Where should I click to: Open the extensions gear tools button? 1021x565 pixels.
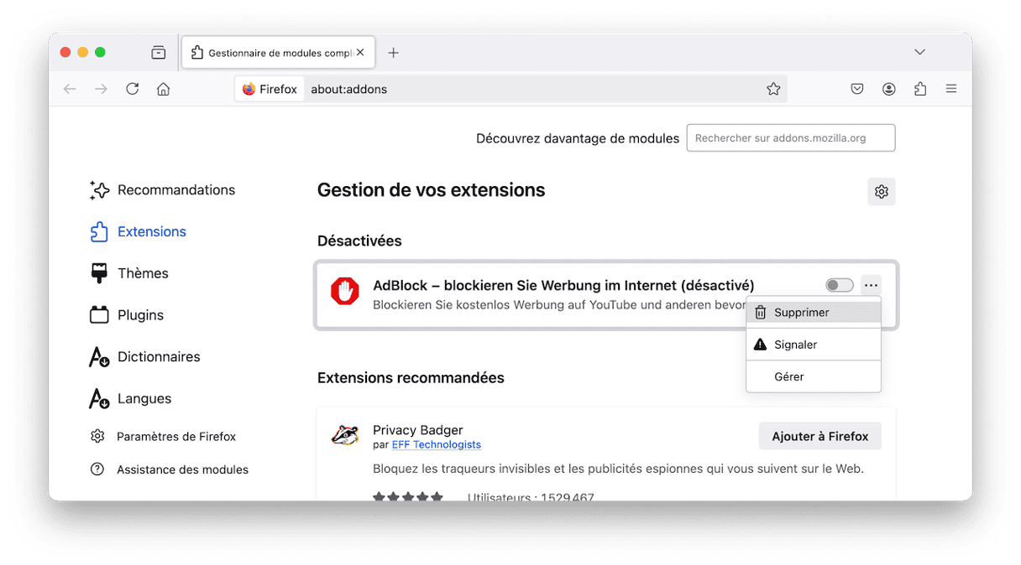pyautogui.click(x=882, y=192)
